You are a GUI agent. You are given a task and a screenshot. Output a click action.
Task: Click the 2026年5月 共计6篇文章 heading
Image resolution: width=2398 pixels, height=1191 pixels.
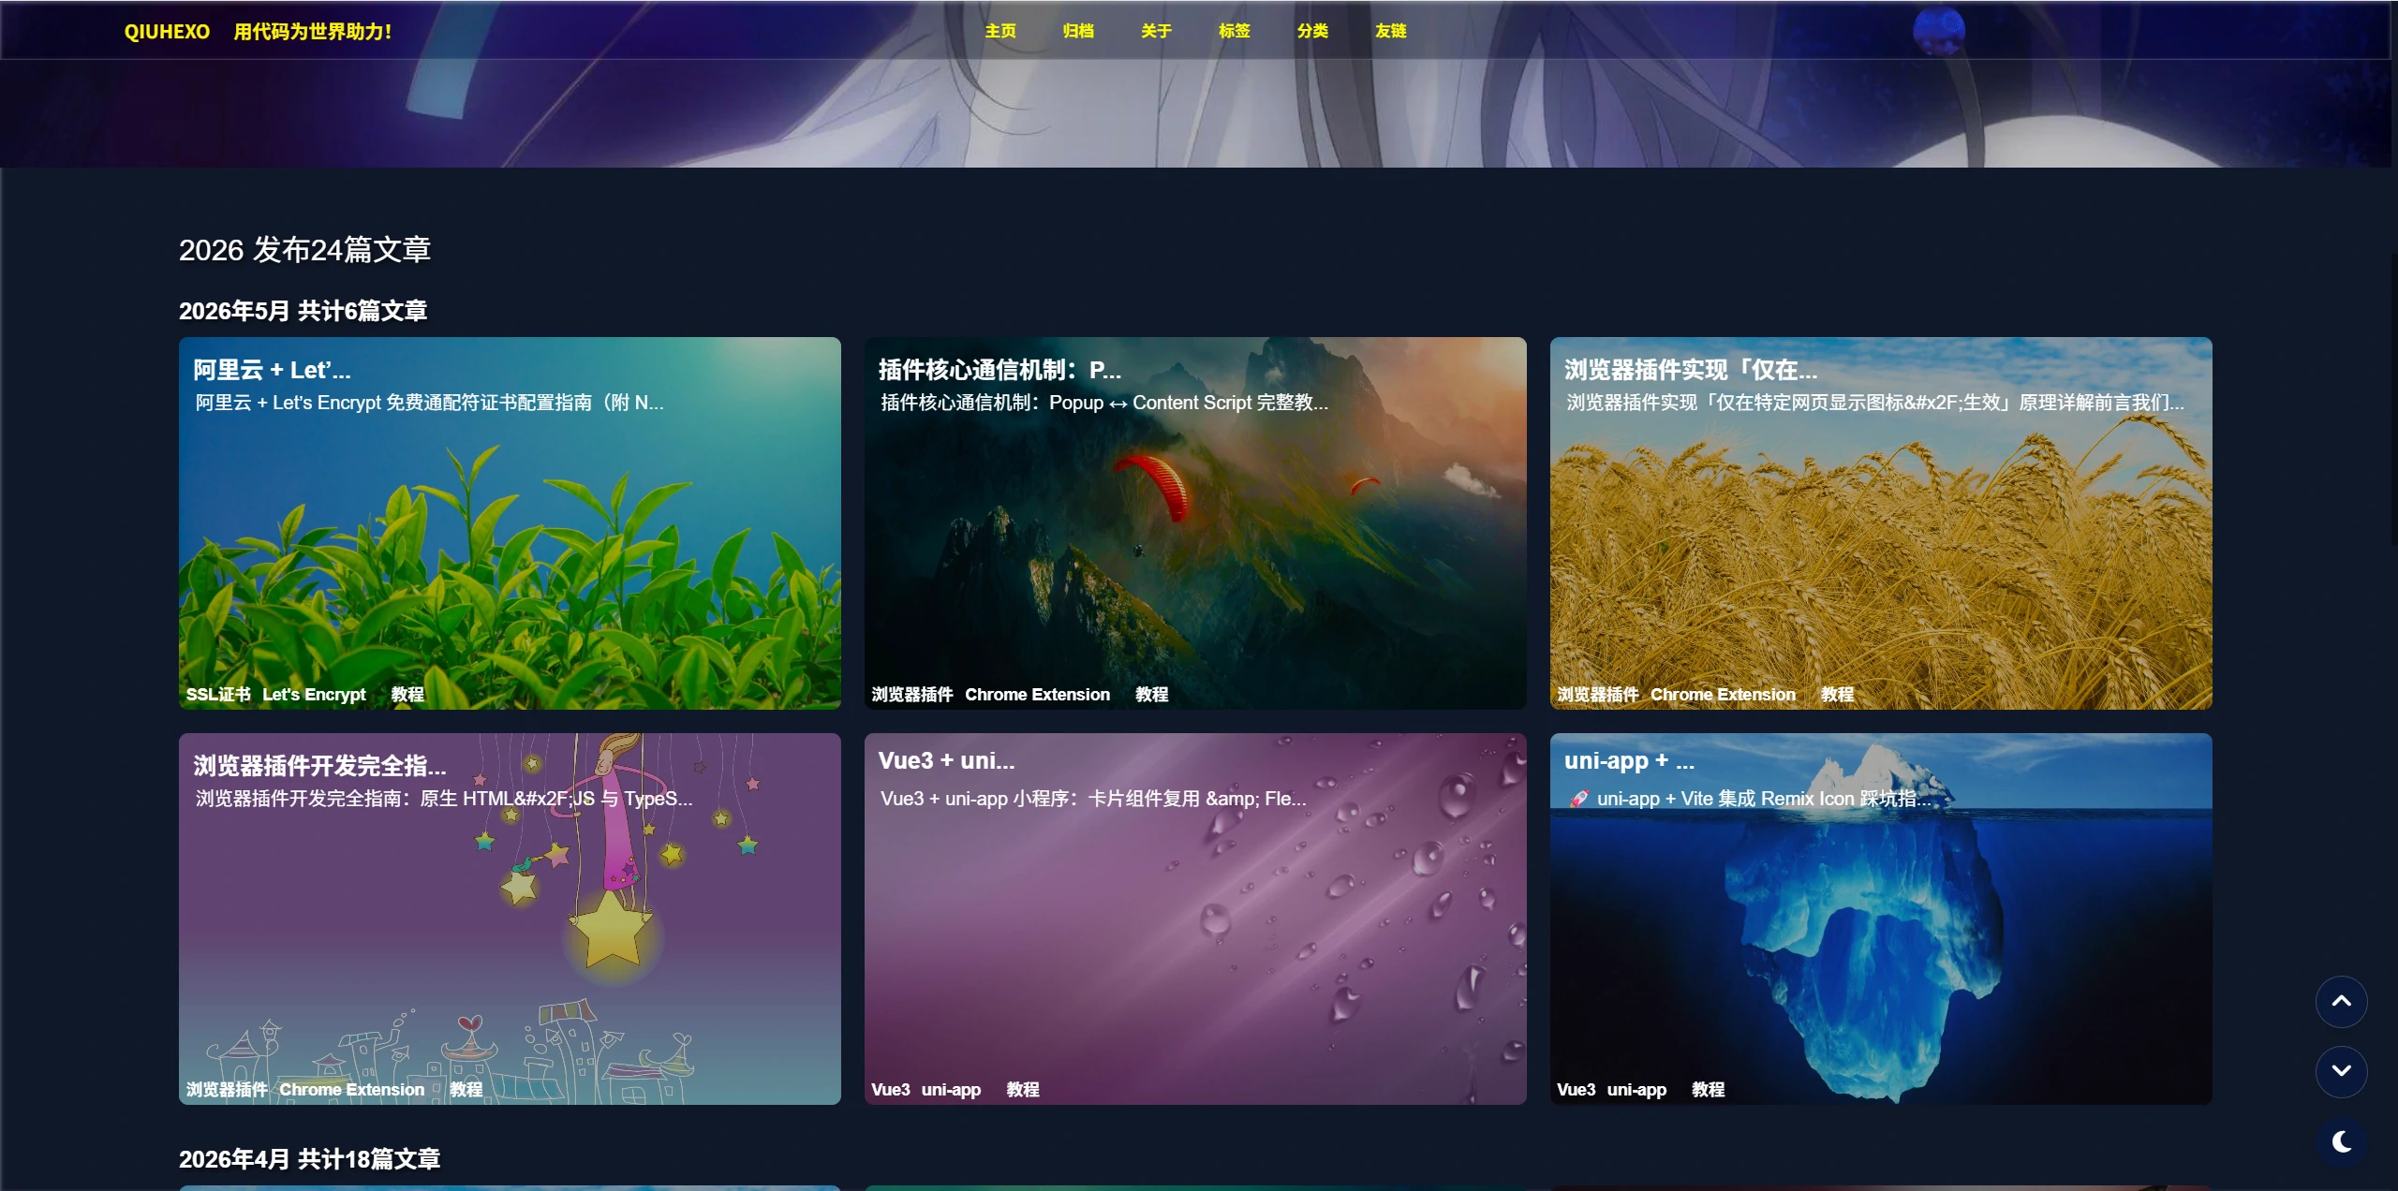(303, 311)
